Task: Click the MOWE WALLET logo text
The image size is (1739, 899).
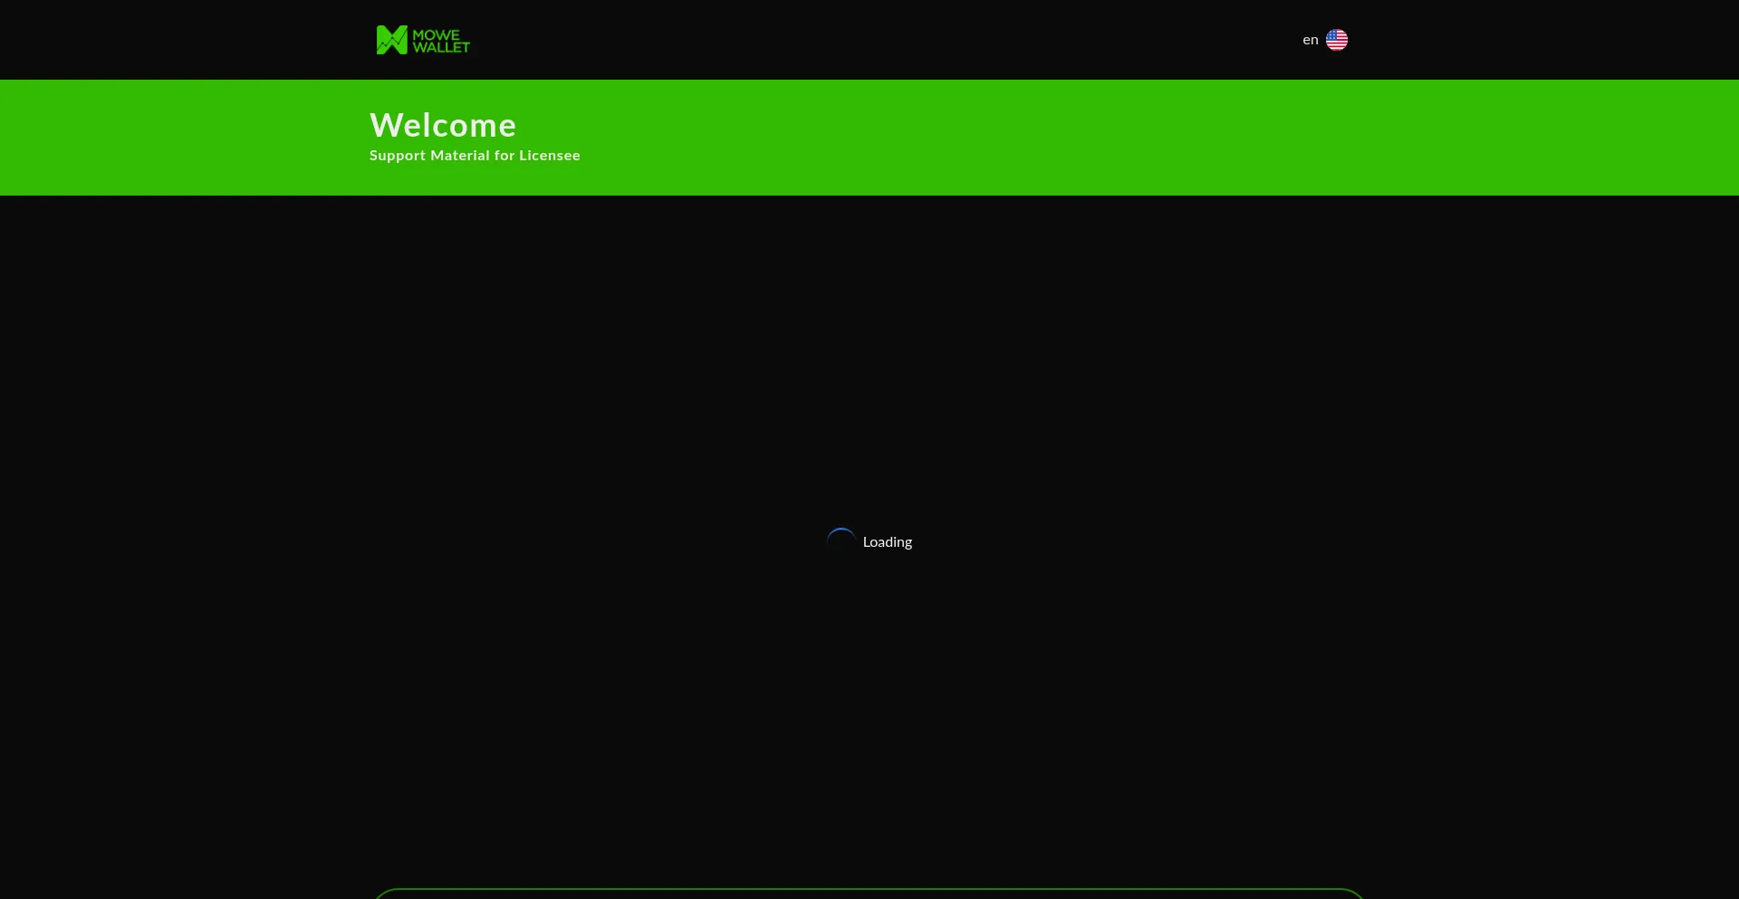Action: 440,41
